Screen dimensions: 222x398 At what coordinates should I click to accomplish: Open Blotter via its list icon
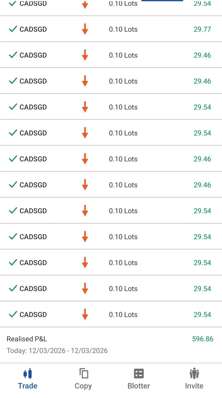[139, 374]
